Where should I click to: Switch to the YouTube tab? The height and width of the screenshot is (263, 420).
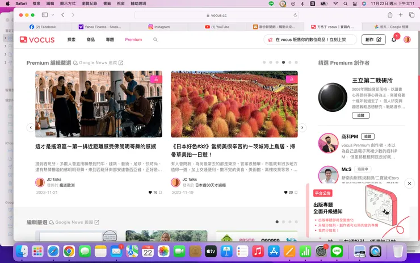coord(217,27)
